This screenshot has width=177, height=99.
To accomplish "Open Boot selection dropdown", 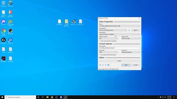I will pyautogui.click(x=113, y=30).
